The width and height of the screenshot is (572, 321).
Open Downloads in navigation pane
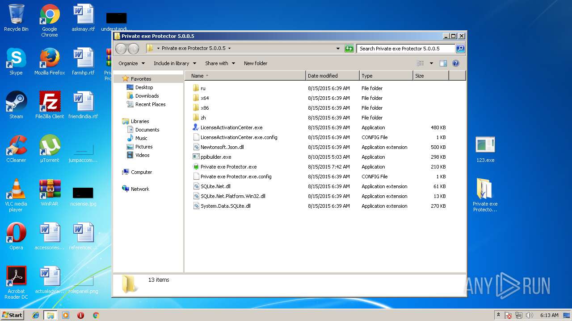(x=147, y=96)
